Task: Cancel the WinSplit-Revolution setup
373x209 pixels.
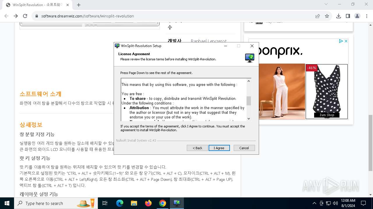Action: (244, 148)
